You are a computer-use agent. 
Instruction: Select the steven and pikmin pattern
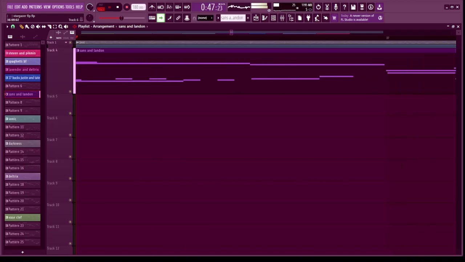pyautogui.click(x=23, y=53)
